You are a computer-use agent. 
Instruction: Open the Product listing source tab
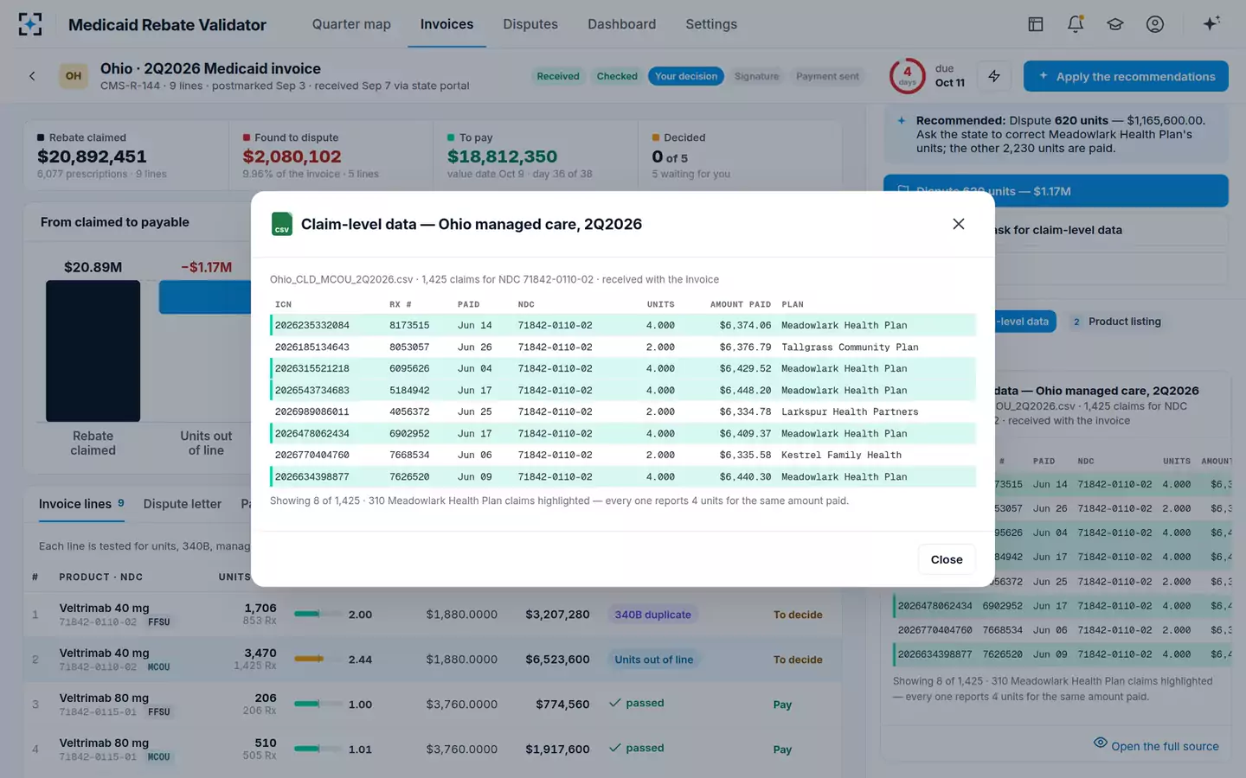(1116, 322)
